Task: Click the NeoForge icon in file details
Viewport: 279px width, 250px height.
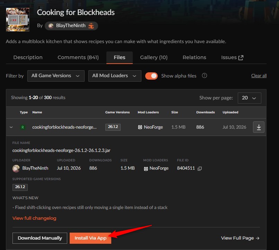Action: [146, 169]
